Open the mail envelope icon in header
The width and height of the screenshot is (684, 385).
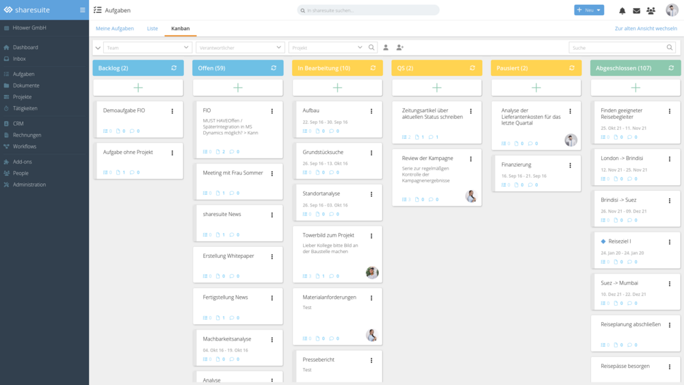pos(636,11)
